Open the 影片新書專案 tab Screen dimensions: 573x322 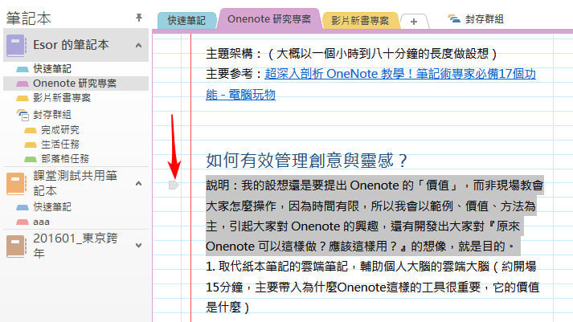[x=360, y=20]
